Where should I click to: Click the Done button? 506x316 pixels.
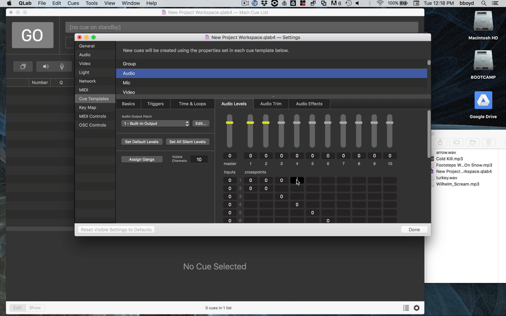414,230
